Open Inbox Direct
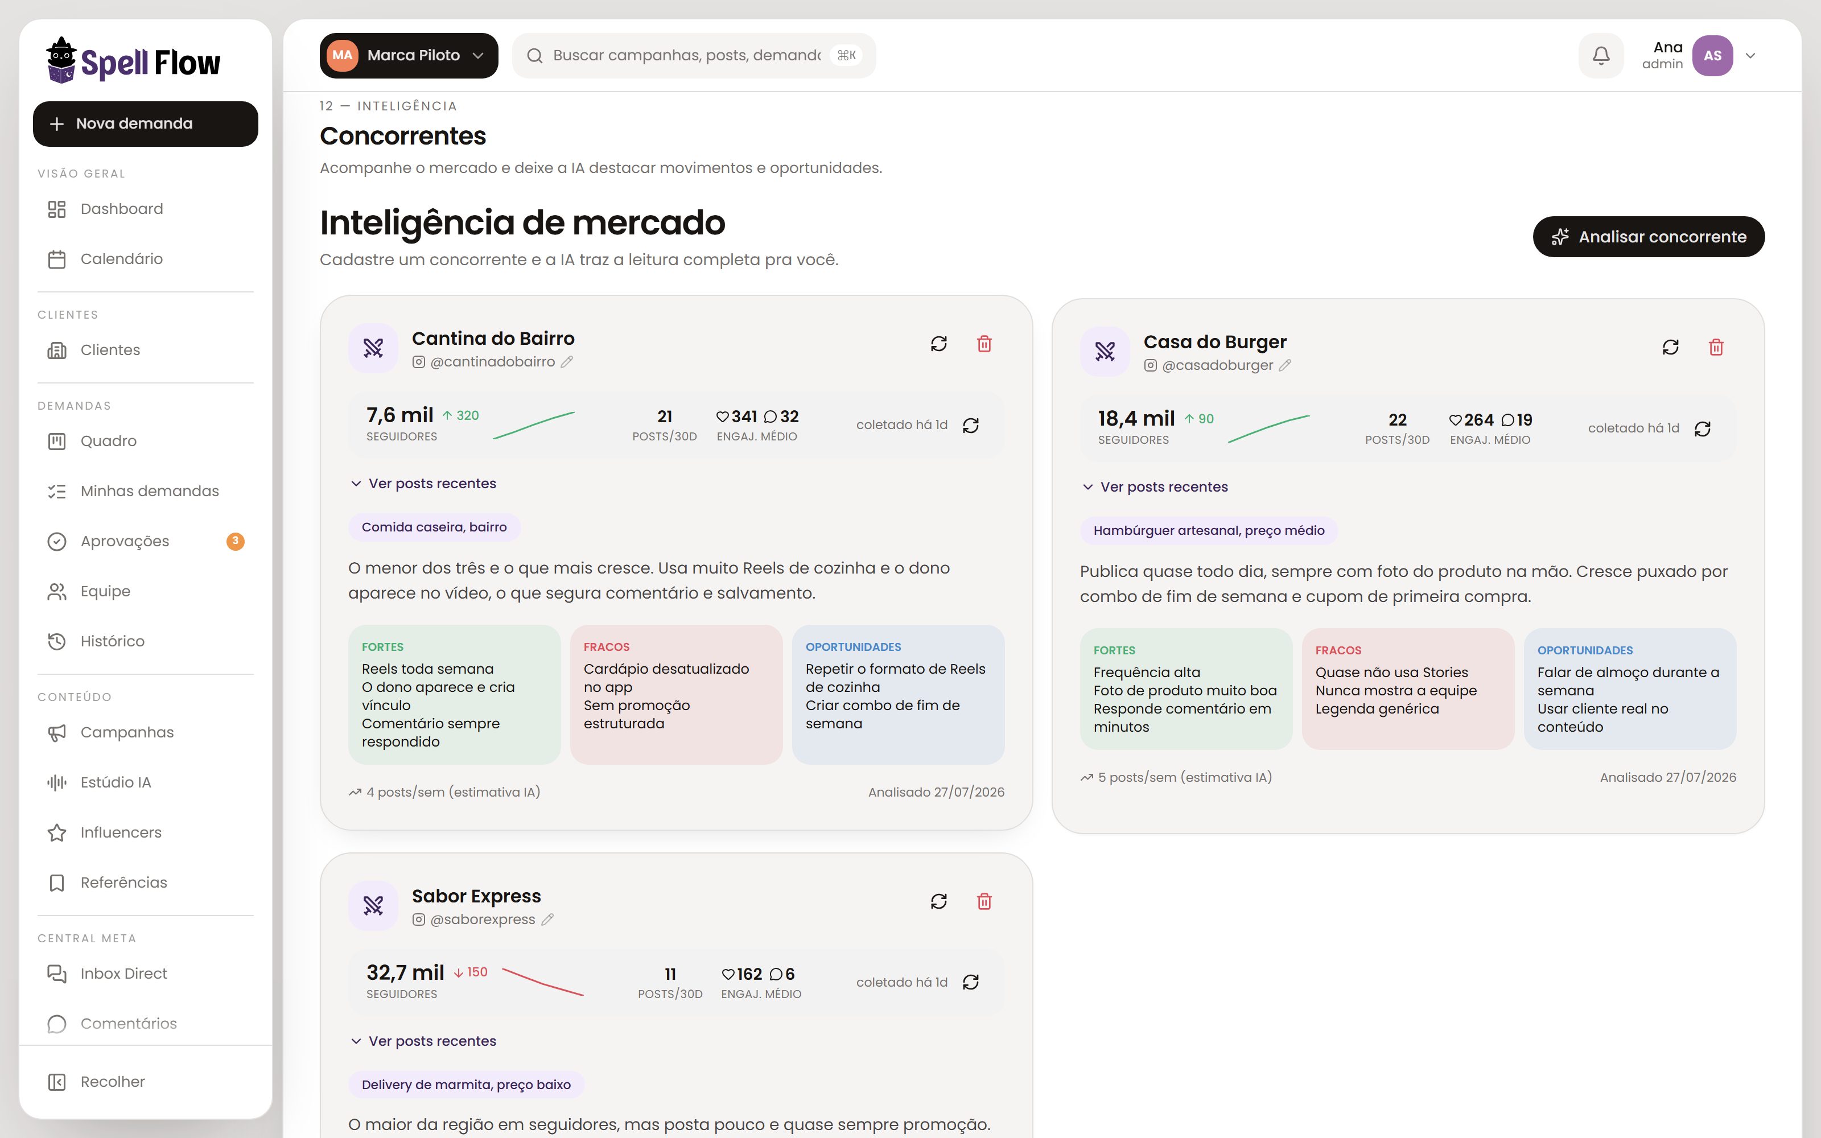This screenshot has height=1138, width=1821. (145, 974)
